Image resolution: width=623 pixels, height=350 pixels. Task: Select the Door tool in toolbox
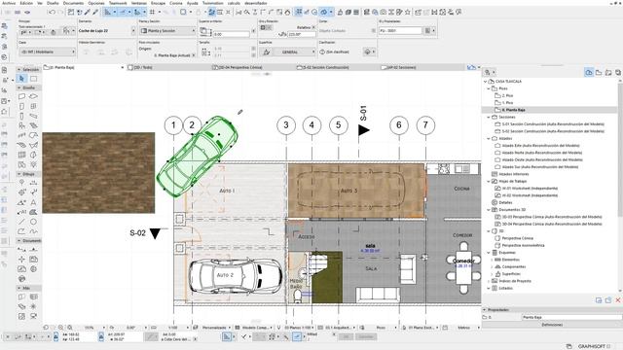click(x=21, y=106)
